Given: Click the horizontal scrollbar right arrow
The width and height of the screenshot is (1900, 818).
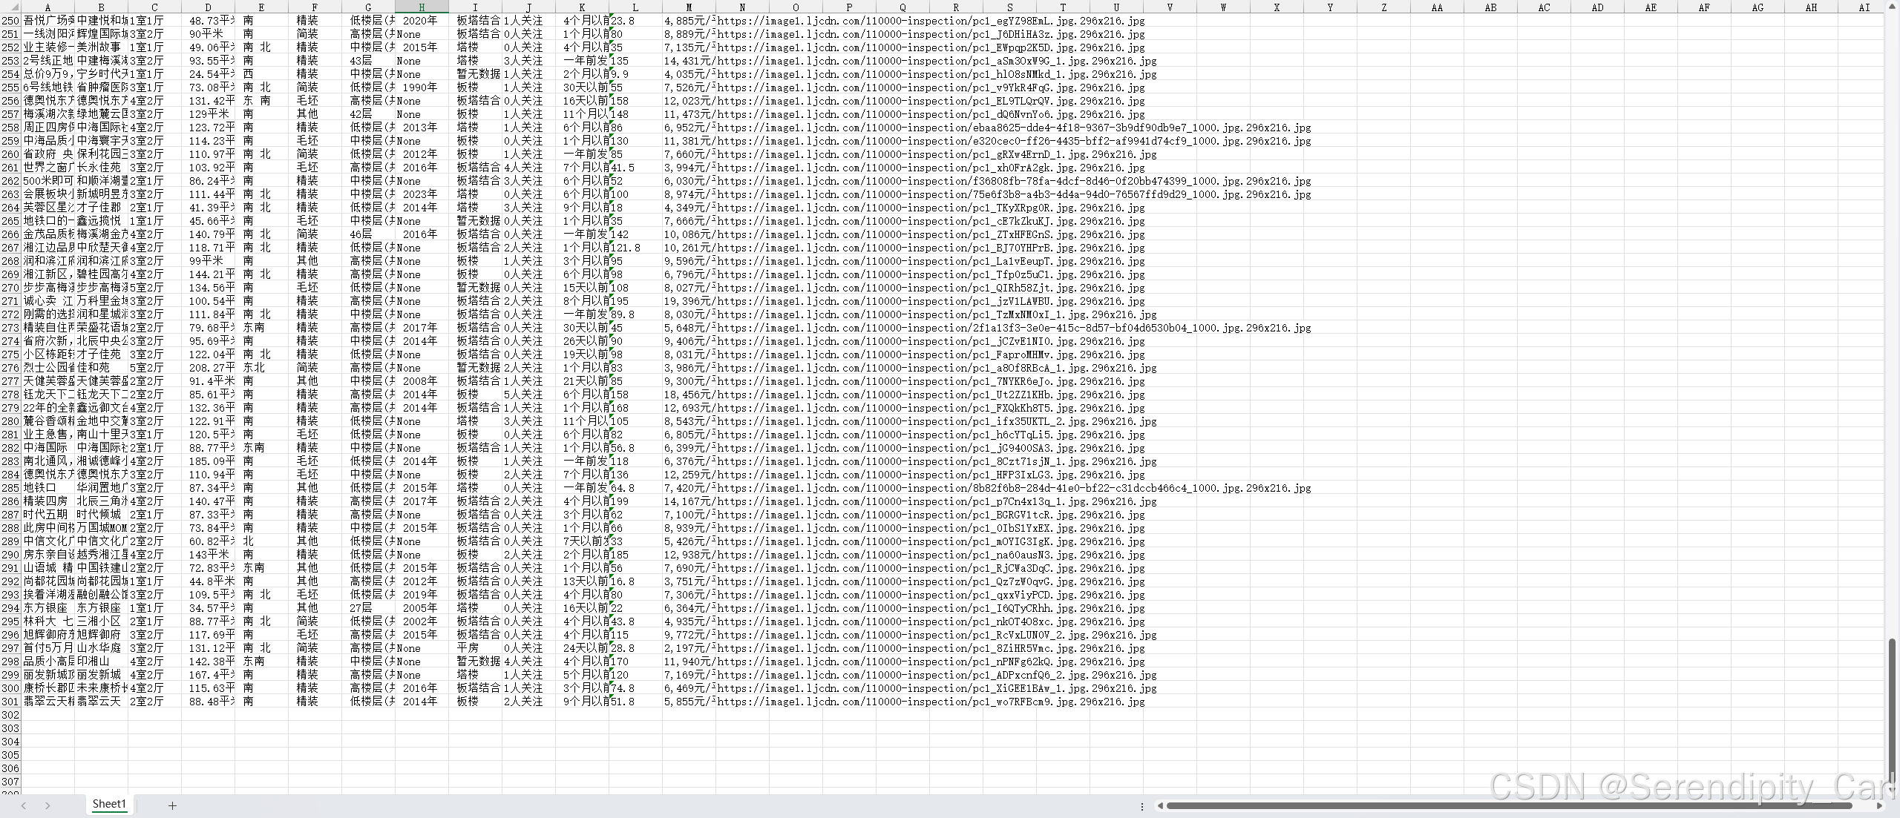Looking at the screenshot, I should (1878, 805).
